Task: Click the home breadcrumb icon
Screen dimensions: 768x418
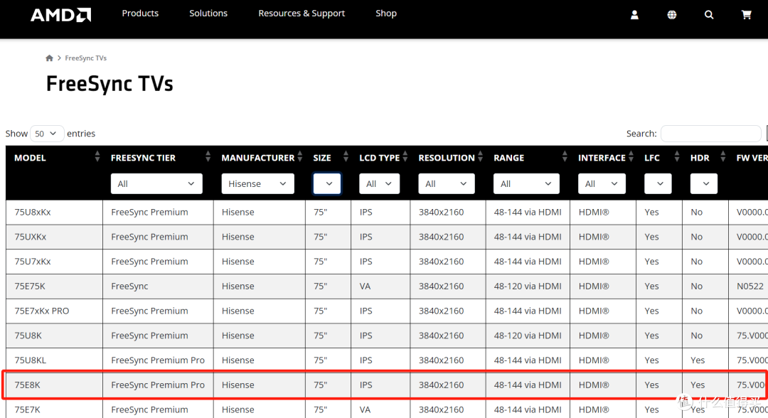Action: 49,58
